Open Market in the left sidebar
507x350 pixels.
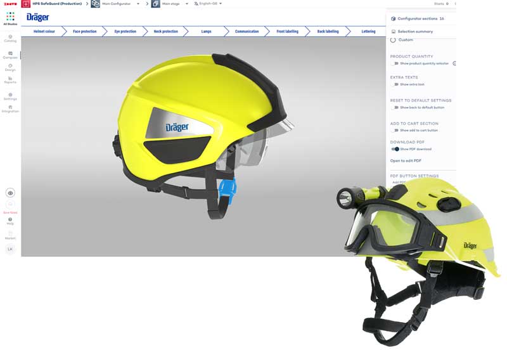point(10,235)
